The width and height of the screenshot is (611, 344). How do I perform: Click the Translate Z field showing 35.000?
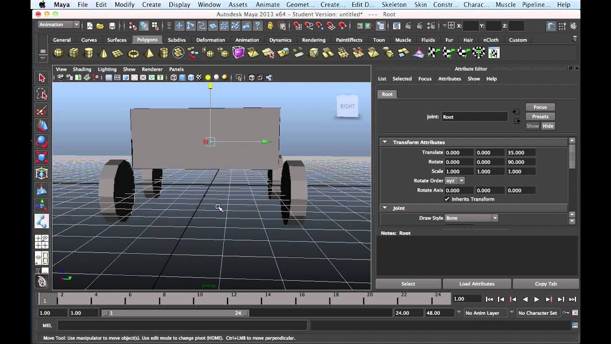pos(520,152)
